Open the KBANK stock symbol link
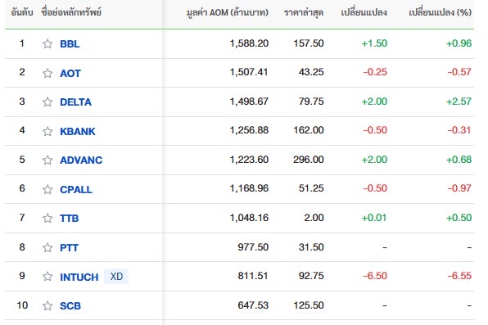The image size is (488, 325). click(x=78, y=131)
